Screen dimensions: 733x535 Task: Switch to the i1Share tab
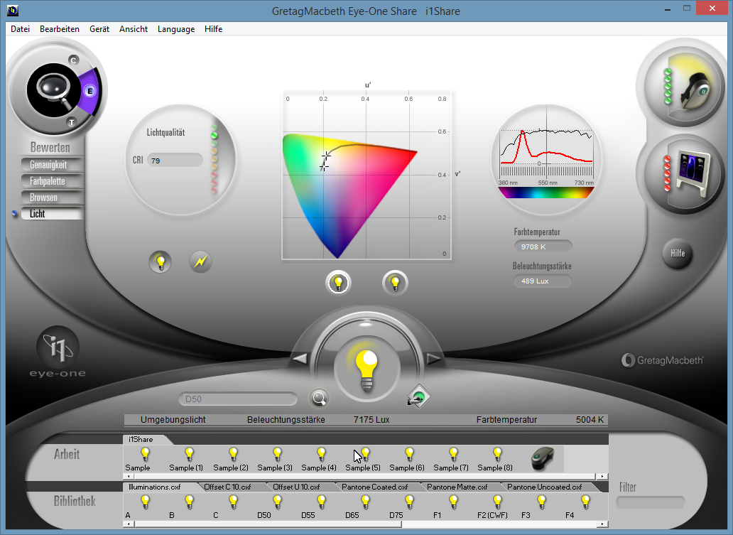coord(145,440)
